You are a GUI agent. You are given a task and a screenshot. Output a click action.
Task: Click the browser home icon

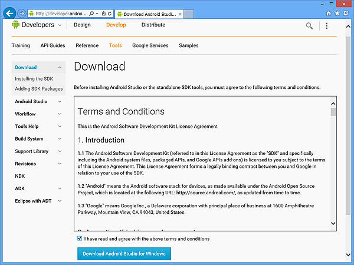[329, 12]
